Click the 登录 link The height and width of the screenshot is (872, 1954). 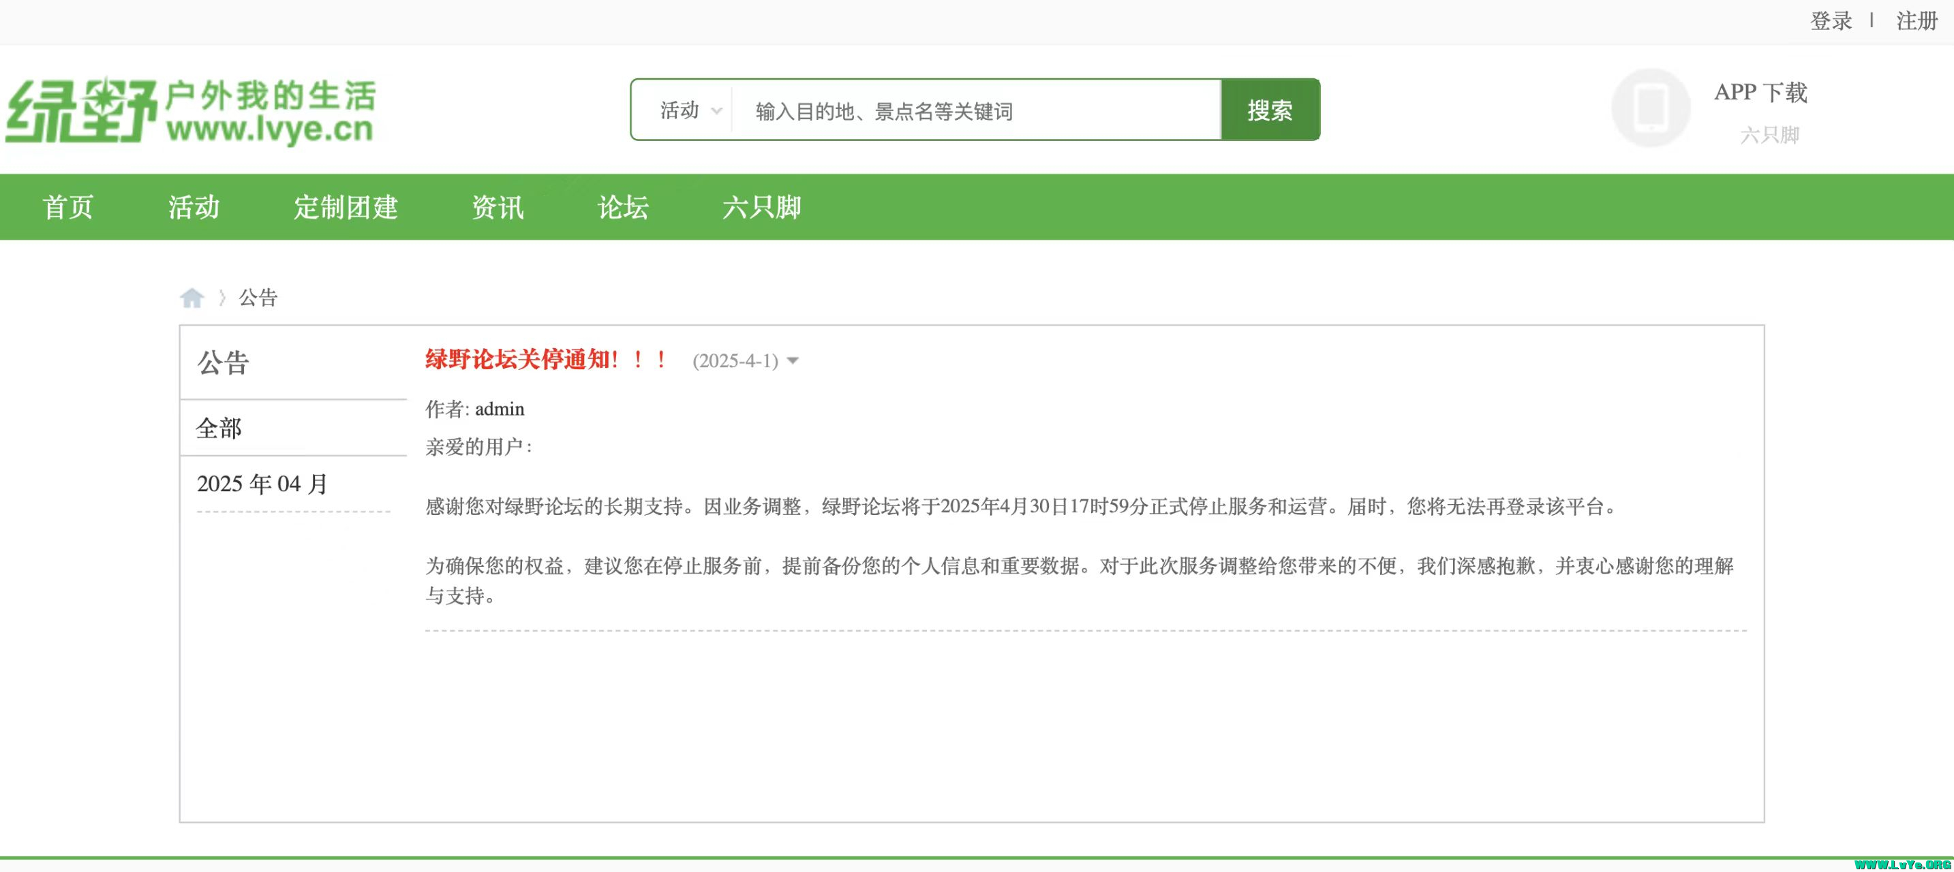click(x=1831, y=20)
